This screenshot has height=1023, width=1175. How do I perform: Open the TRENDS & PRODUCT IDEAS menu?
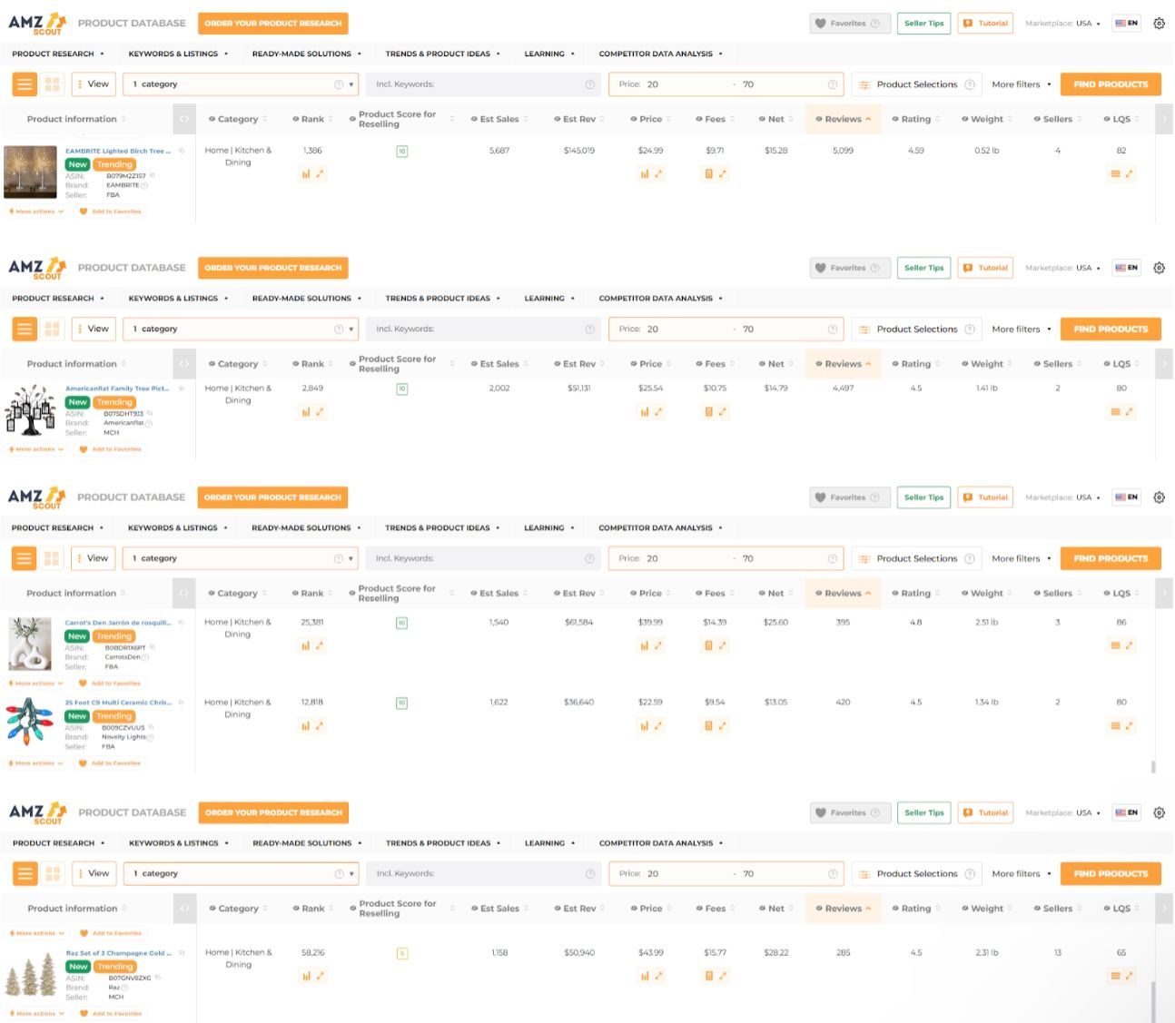click(x=439, y=54)
